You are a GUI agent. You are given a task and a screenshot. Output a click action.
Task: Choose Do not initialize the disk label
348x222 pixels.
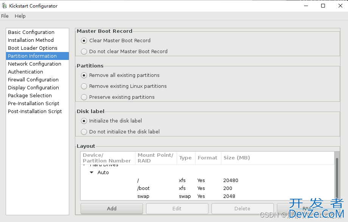pyautogui.click(x=84, y=132)
